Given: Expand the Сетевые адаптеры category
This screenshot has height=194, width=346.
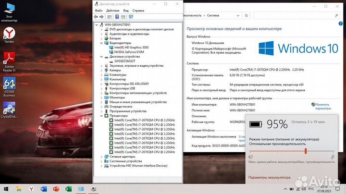Looking at the screenshot, I should point(101,157).
